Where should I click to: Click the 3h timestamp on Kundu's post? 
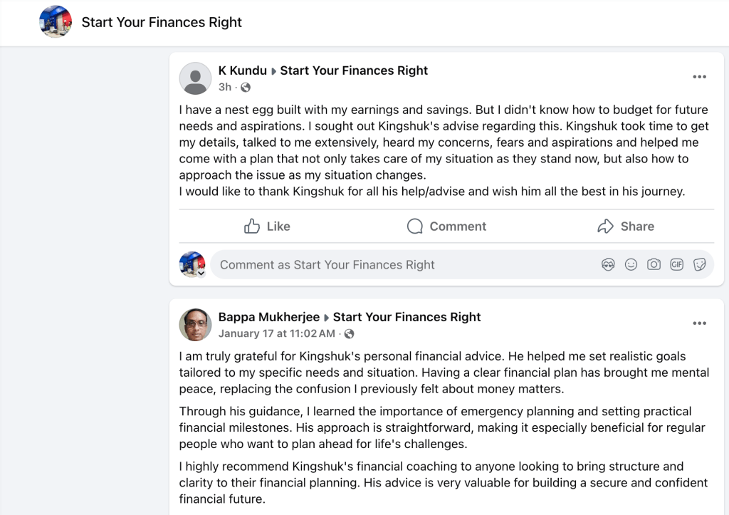[x=225, y=88]
